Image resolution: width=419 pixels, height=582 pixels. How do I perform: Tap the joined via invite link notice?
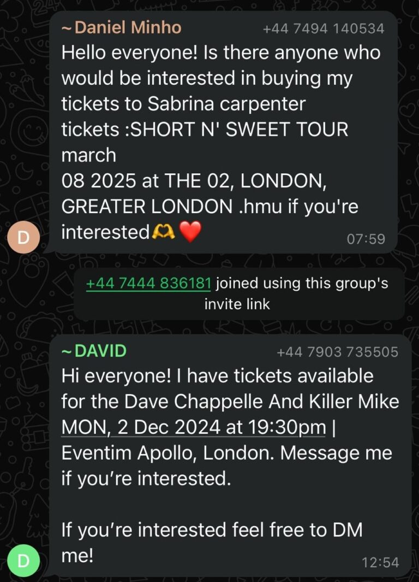[x=238, y=293]
